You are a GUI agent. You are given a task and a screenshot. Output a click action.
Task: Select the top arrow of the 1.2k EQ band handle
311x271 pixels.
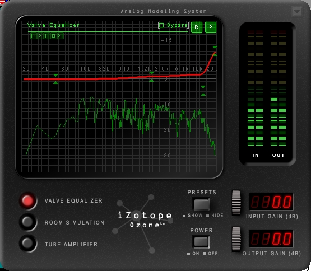151,73
